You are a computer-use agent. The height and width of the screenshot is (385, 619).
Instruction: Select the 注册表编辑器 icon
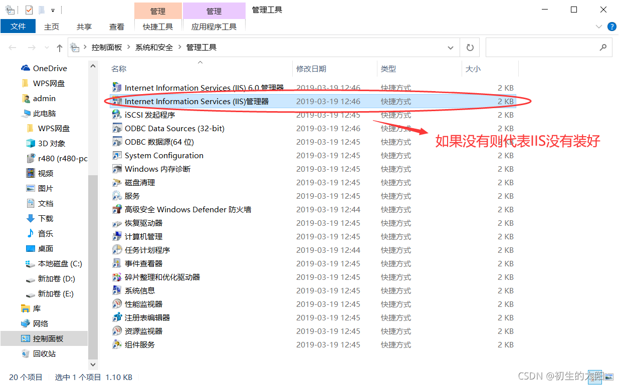point(117,317)
